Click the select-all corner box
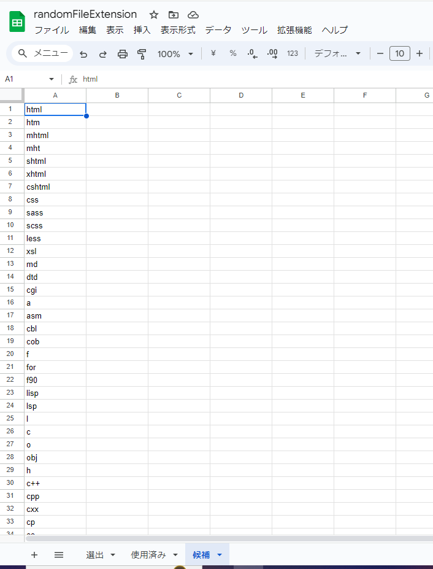Viewport: 433px width, 569px height. 12,95
